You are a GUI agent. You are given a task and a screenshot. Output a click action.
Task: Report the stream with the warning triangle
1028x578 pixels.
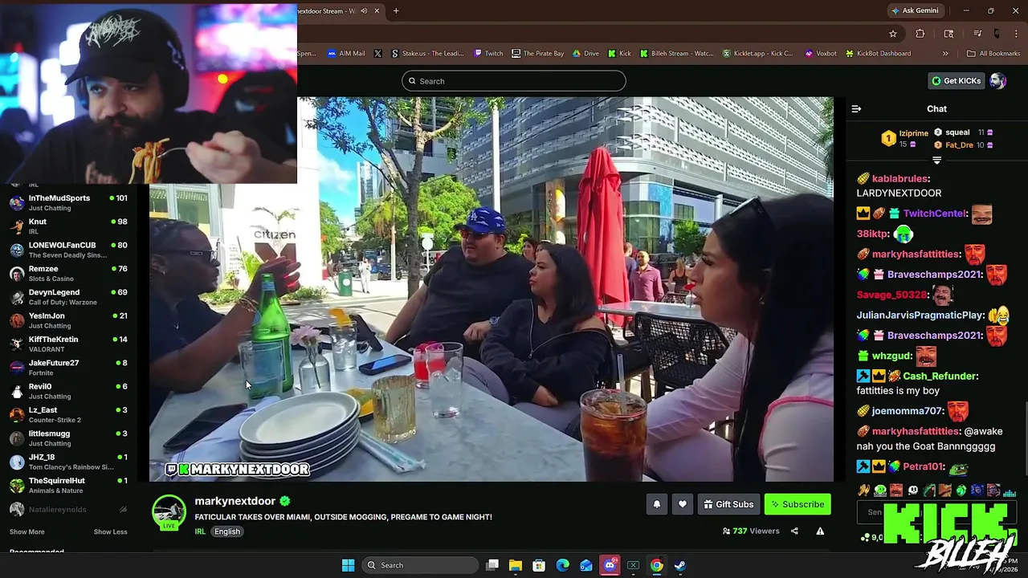tap(820, 531)
